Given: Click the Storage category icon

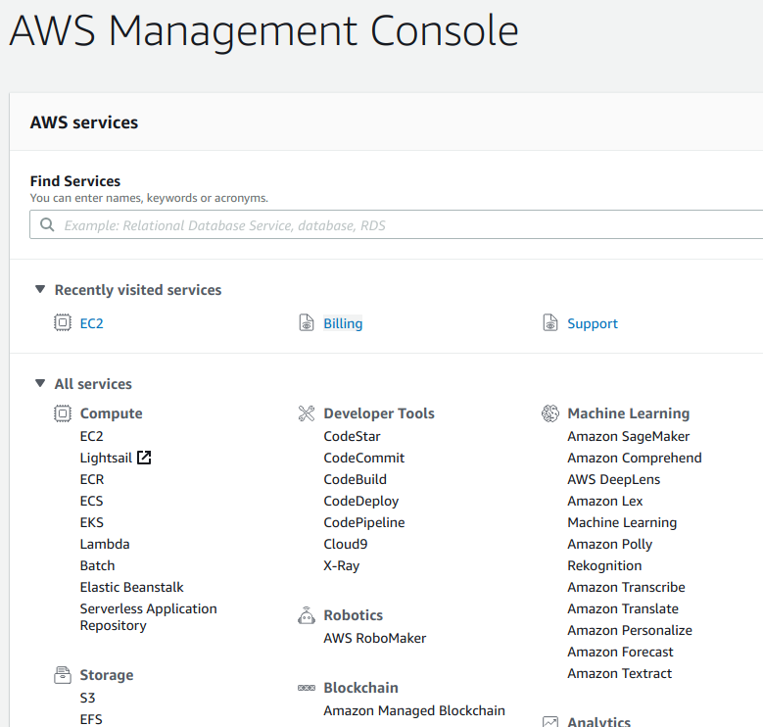Looking at the screenshot, I should pyautogui.click(x=63, y=675).
